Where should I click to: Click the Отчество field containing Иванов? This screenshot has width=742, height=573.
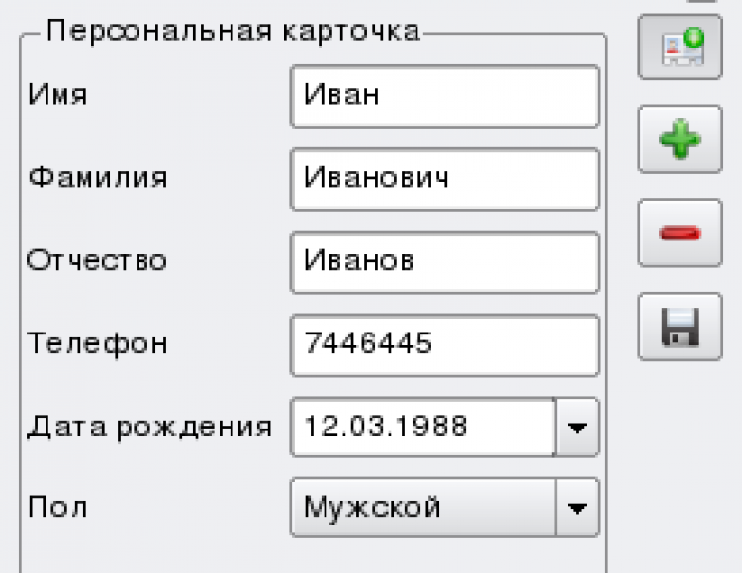point(444,261)
